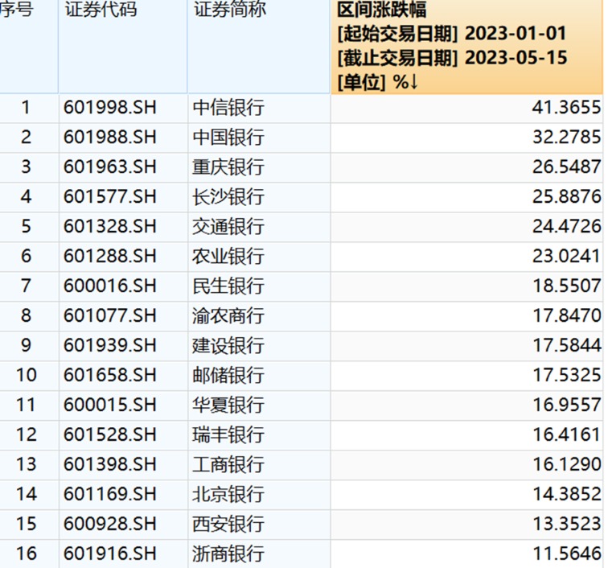608x568 pixels.
Task: Click the sort arrow in 区间涨跌幅 header
Action: [417, 81]
